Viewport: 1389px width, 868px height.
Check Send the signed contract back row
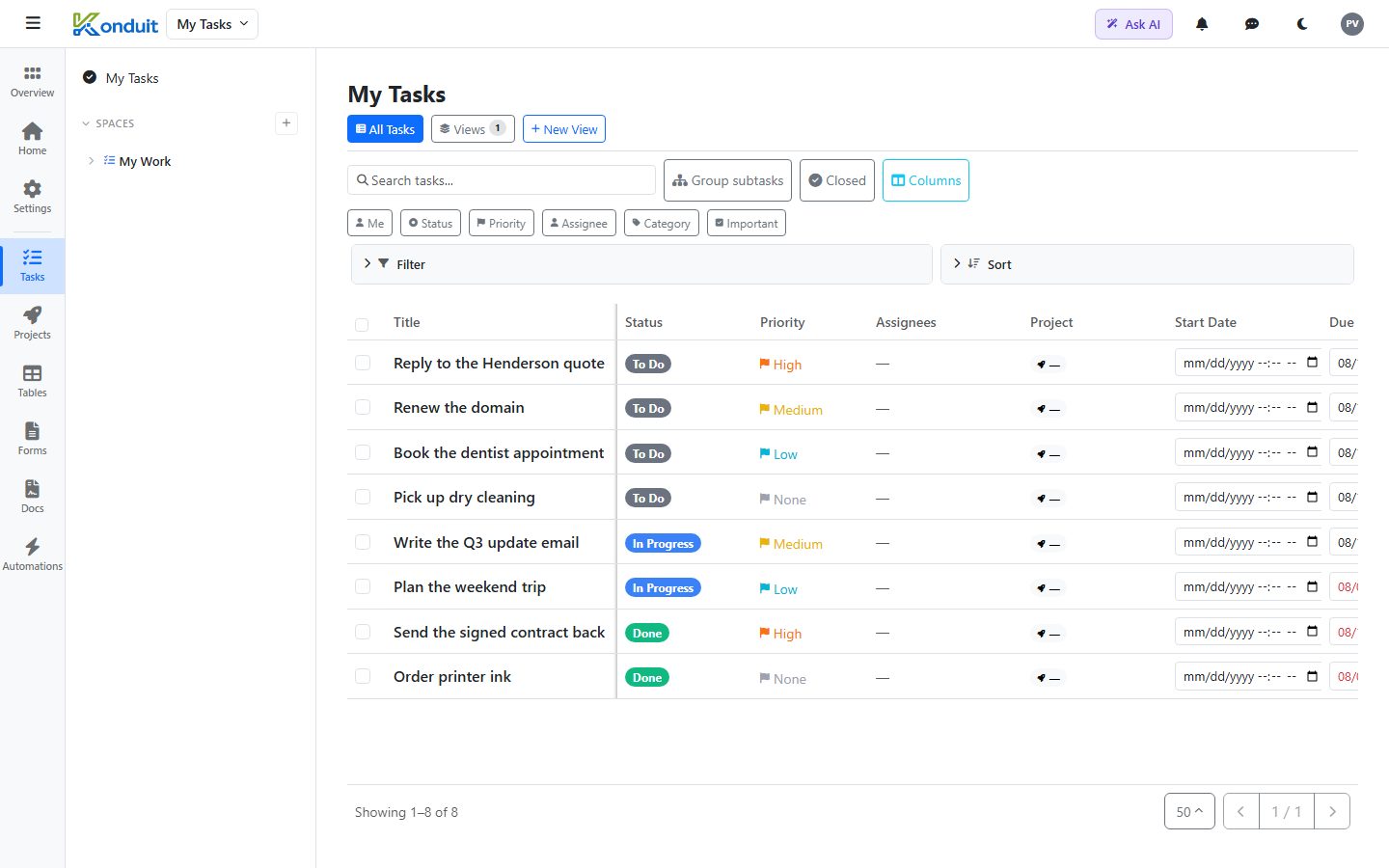[363, 632]
